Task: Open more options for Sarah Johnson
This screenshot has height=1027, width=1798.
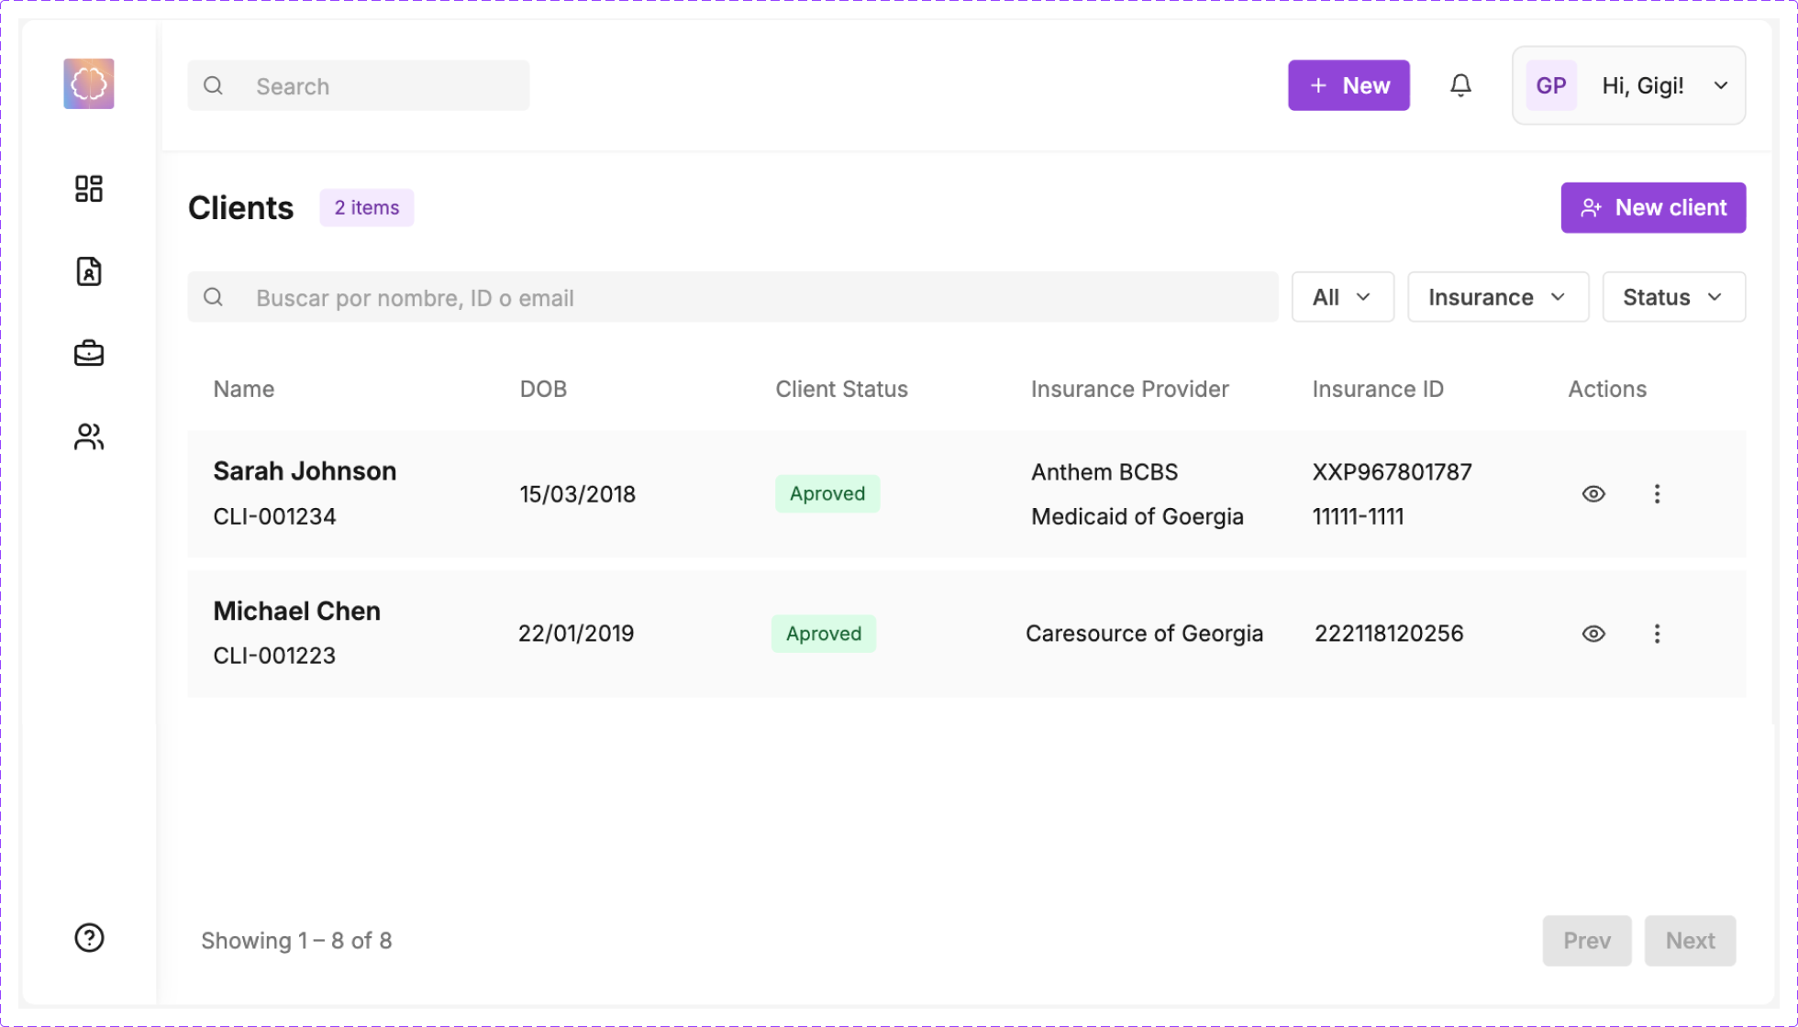Action: point(1657,494)
